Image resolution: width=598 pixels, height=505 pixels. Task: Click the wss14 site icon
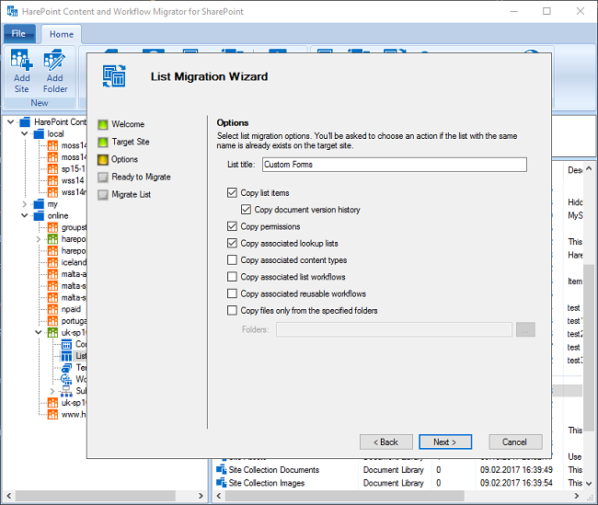coord(52,181)
